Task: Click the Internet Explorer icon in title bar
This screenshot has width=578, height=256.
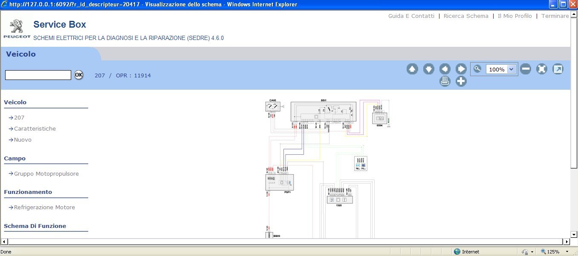Action: click(x=4, y=4)
